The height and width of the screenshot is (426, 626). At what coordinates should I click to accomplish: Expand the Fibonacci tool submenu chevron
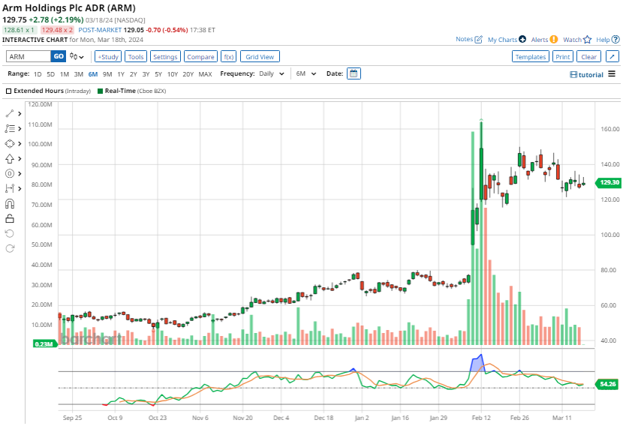(20, 128)
